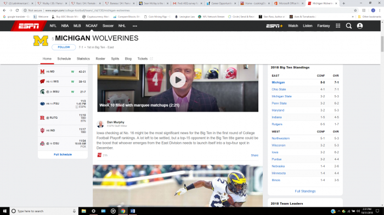
Task: Click the Penn State logo in schedule
Action: (x=42, y=103)
